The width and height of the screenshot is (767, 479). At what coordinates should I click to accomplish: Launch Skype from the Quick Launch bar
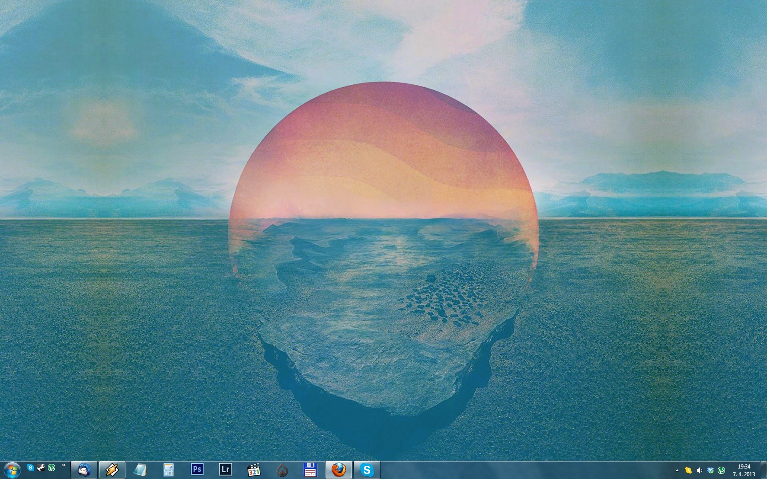[x=30, y=468]
